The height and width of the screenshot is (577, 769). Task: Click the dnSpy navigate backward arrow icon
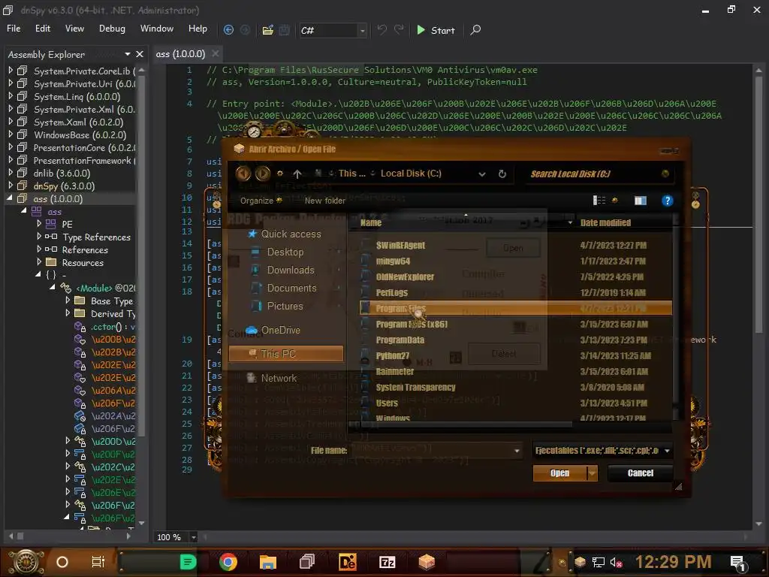click(x=228, y=30)
